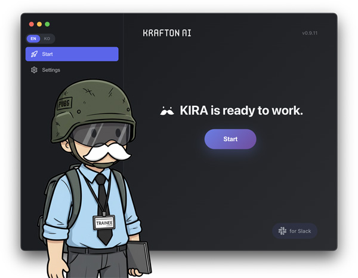Click the KRAFTON AI logo

[166, 33]
